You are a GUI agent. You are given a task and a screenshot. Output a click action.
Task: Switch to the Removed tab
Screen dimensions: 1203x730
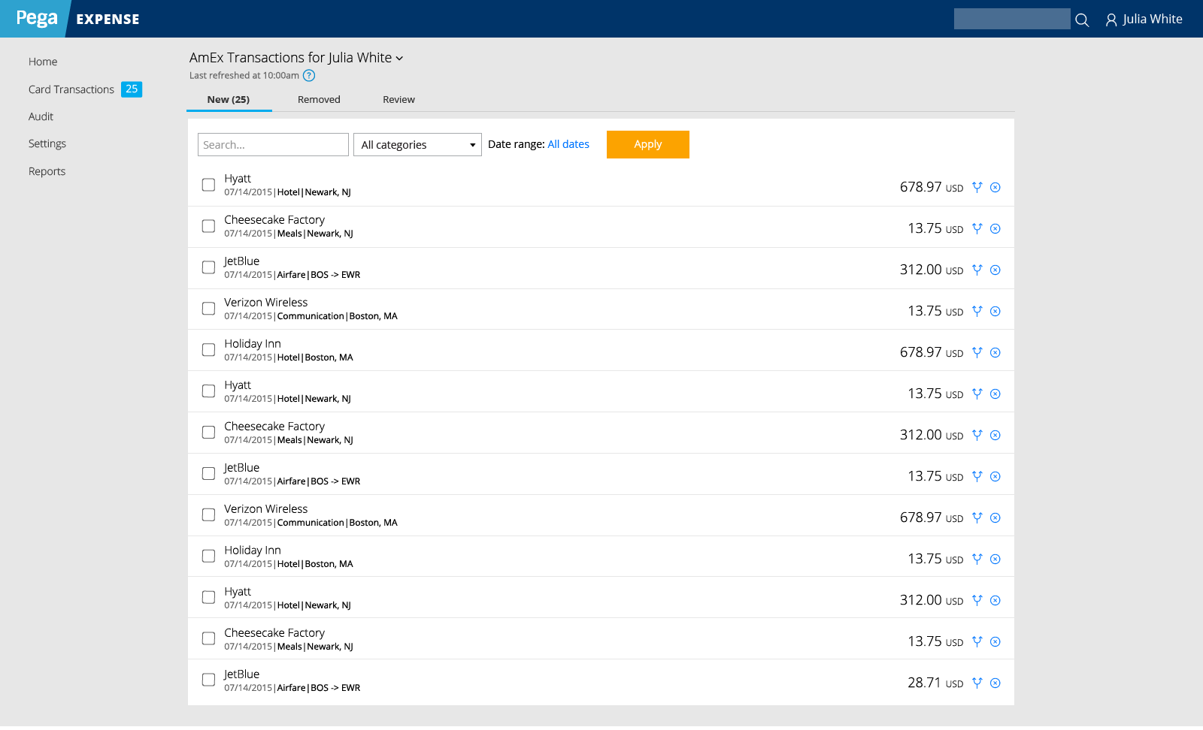319,100
